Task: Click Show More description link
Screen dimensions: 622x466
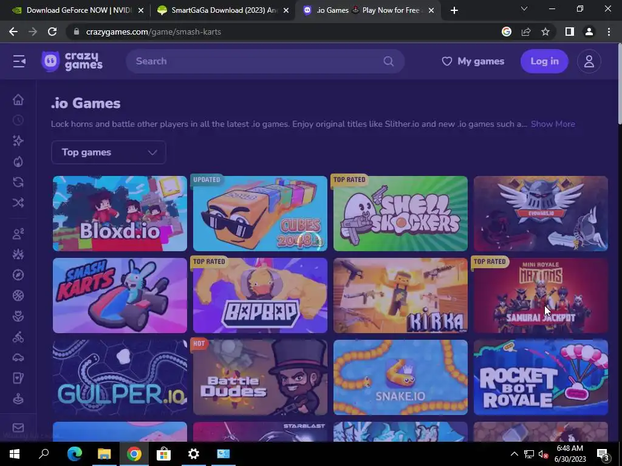Action: click(x=553, y=124)
